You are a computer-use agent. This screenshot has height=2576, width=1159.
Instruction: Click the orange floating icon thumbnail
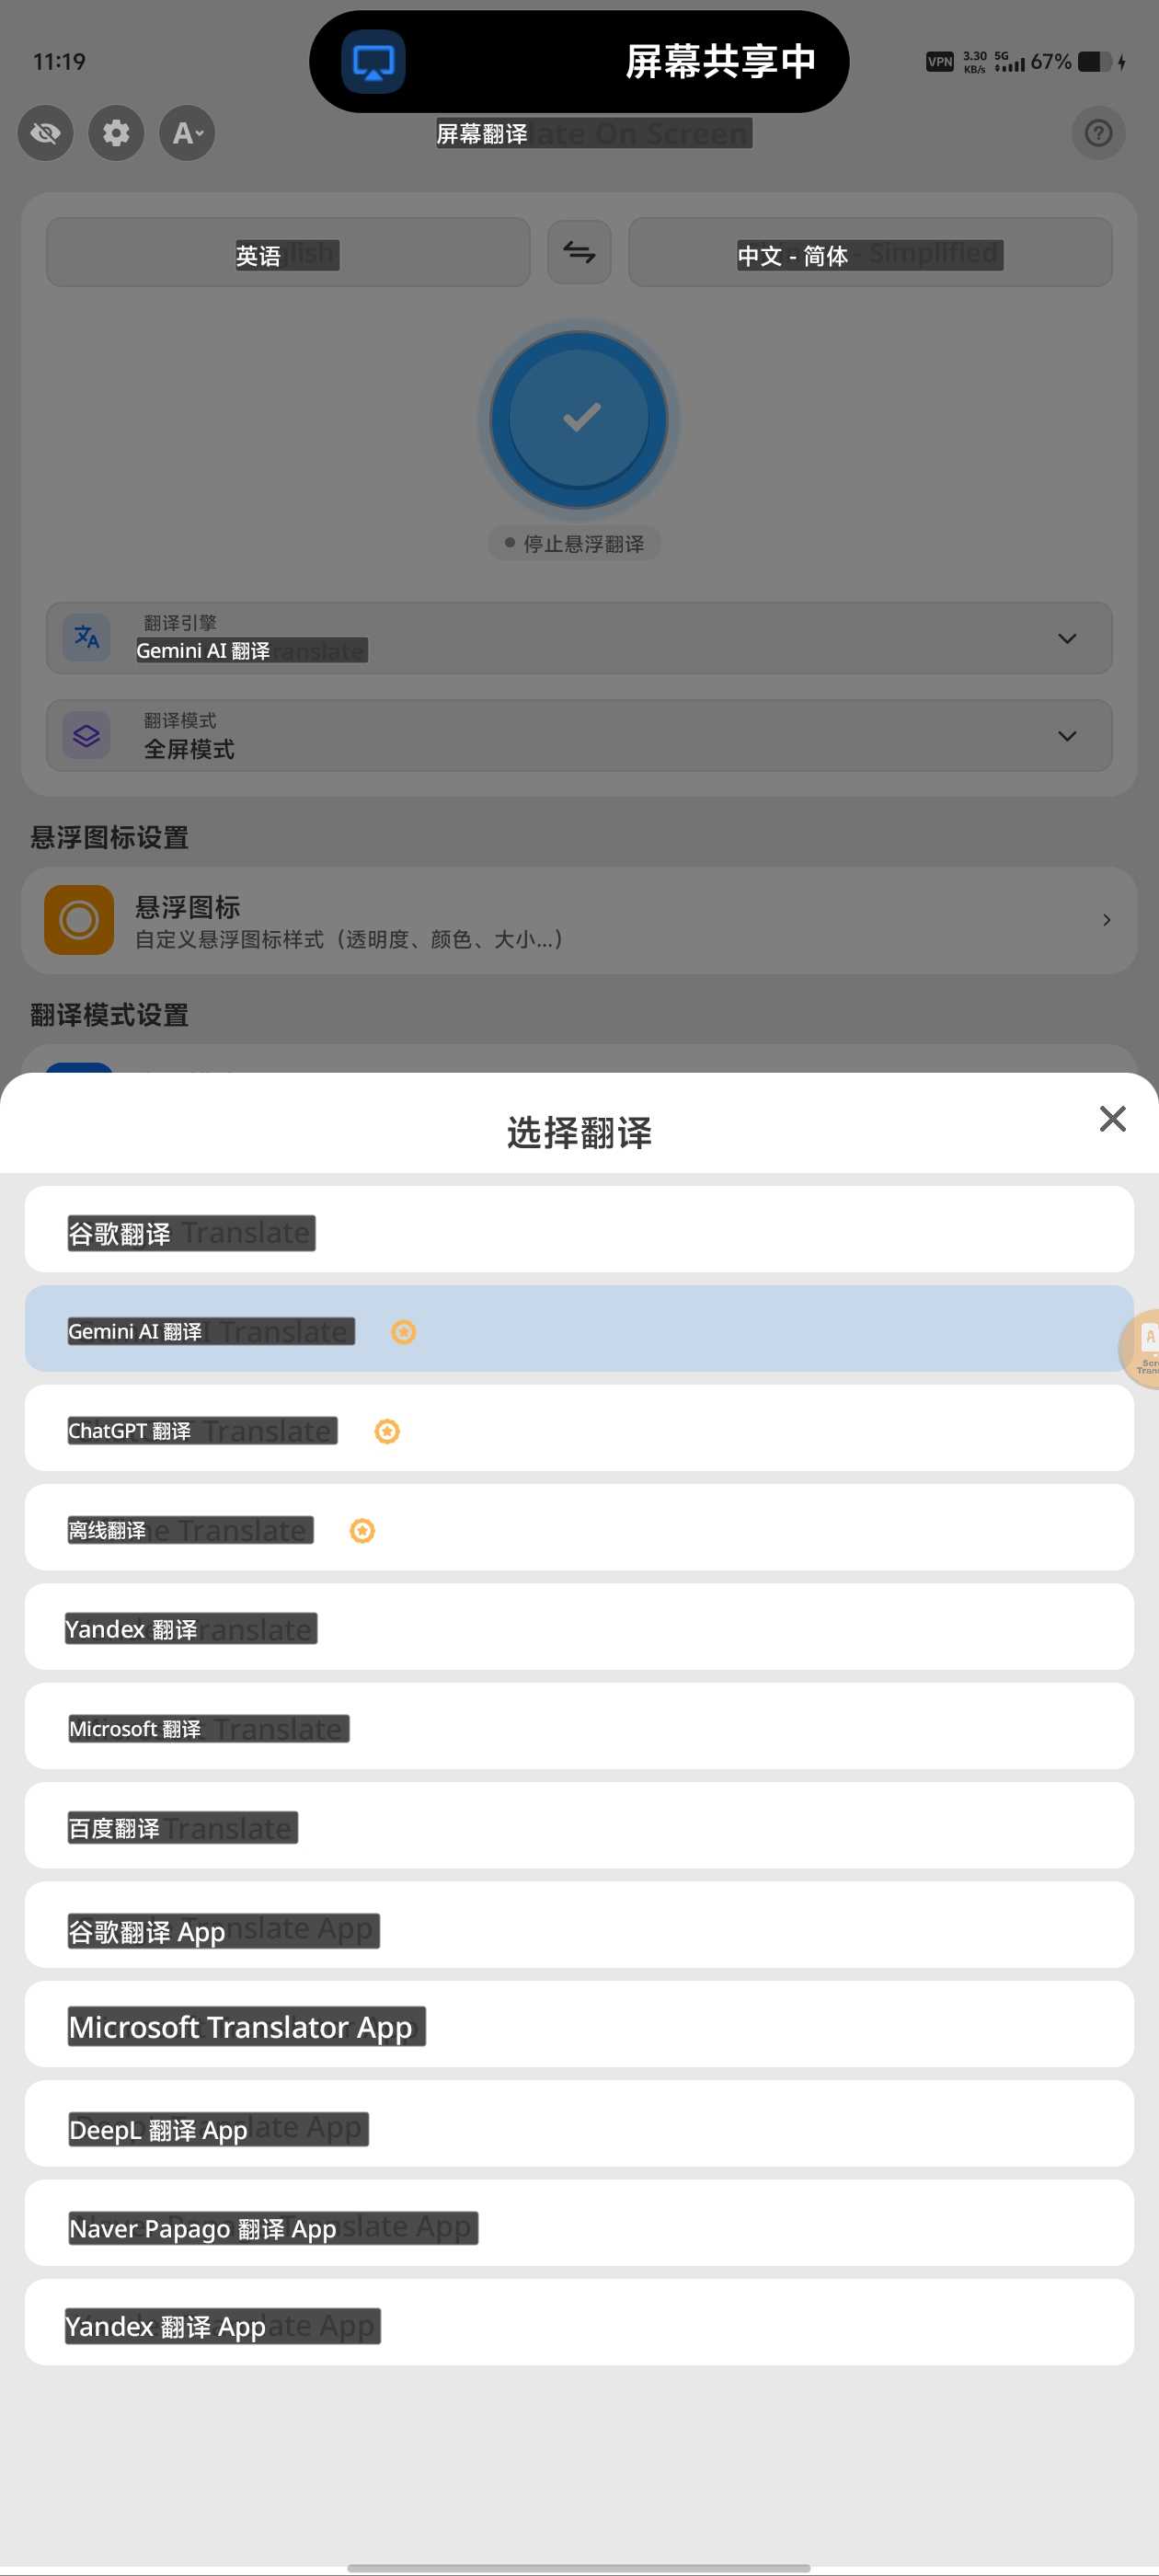79,920
